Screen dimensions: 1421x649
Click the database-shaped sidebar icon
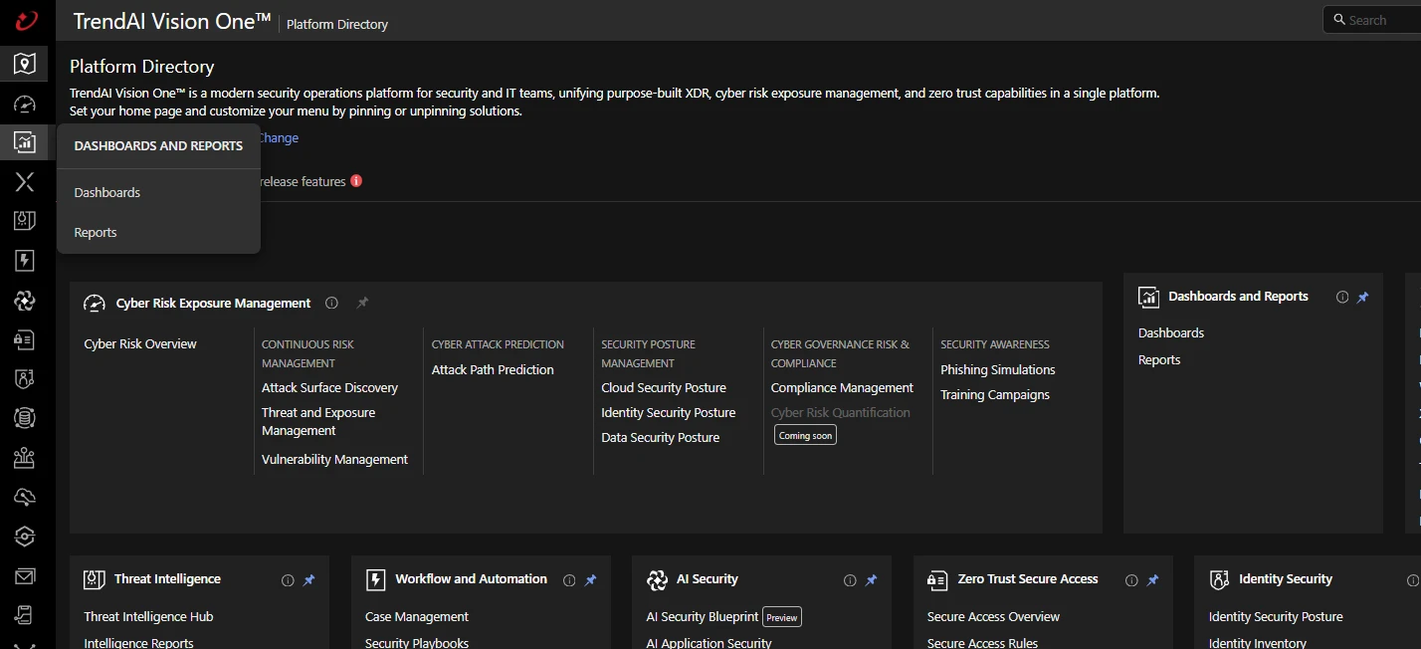(x=25, y=418)
